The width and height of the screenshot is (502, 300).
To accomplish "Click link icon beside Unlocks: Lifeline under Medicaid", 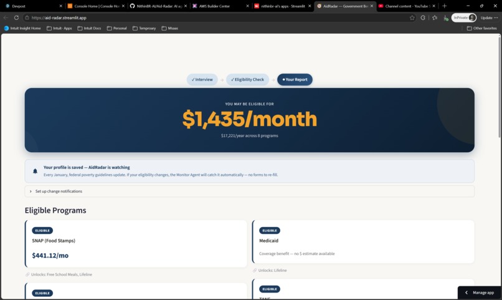I will pyautogui.click(x=255, y=270).
